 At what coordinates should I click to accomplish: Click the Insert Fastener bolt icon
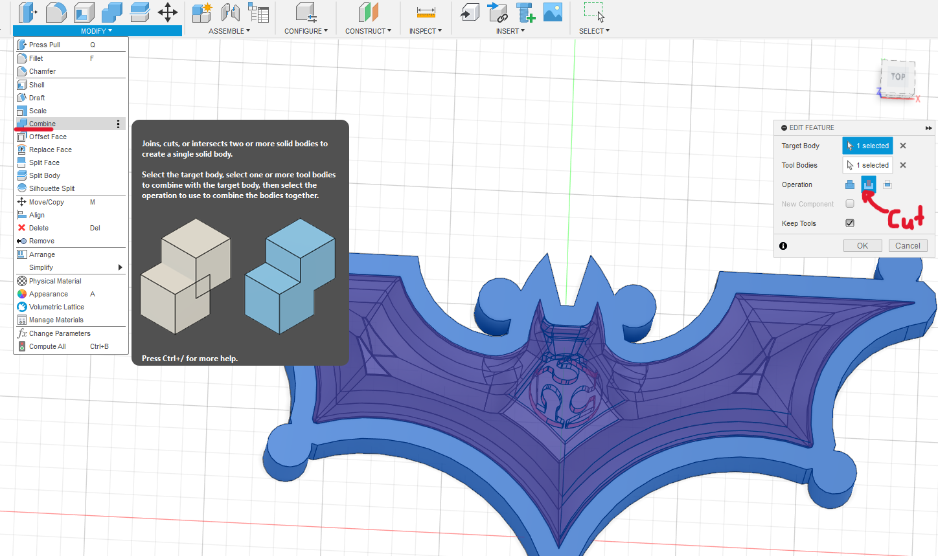click(525, 12)
